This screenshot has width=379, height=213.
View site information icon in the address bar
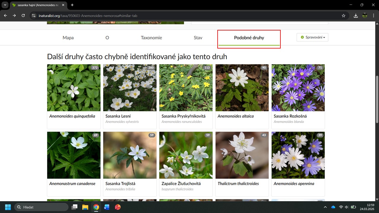[x=34, y=16]
